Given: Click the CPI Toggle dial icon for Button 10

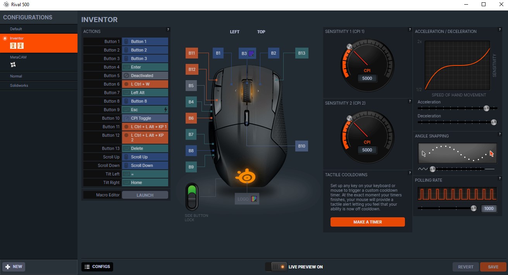Looking at the screenshot, I should point(127,118).
